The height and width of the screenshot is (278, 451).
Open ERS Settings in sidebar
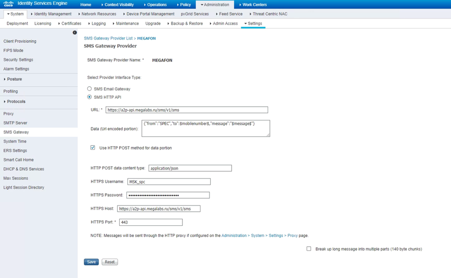(x=15, y=150)
